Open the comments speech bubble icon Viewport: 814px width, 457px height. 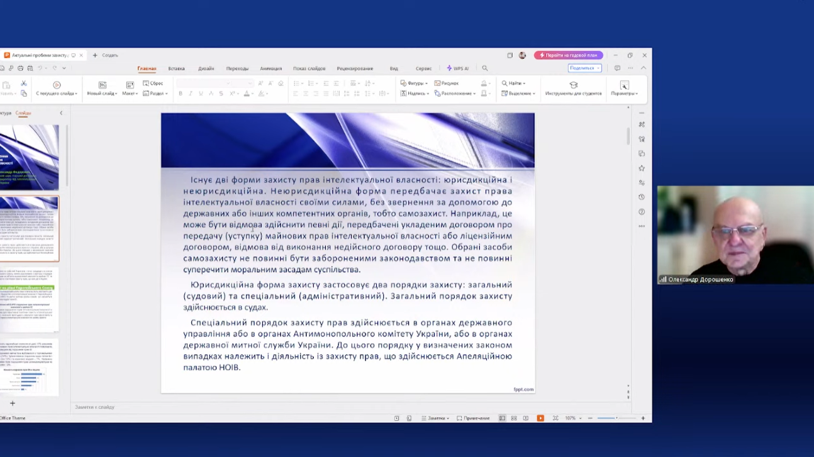tap(617, 68)
